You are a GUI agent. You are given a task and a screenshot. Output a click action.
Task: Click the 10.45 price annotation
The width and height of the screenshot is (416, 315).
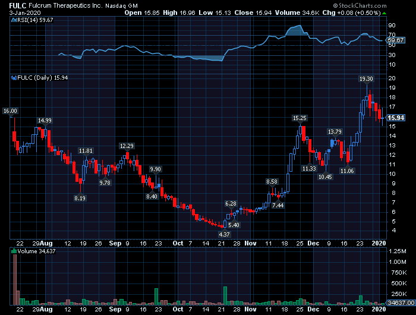coord(325,177)
